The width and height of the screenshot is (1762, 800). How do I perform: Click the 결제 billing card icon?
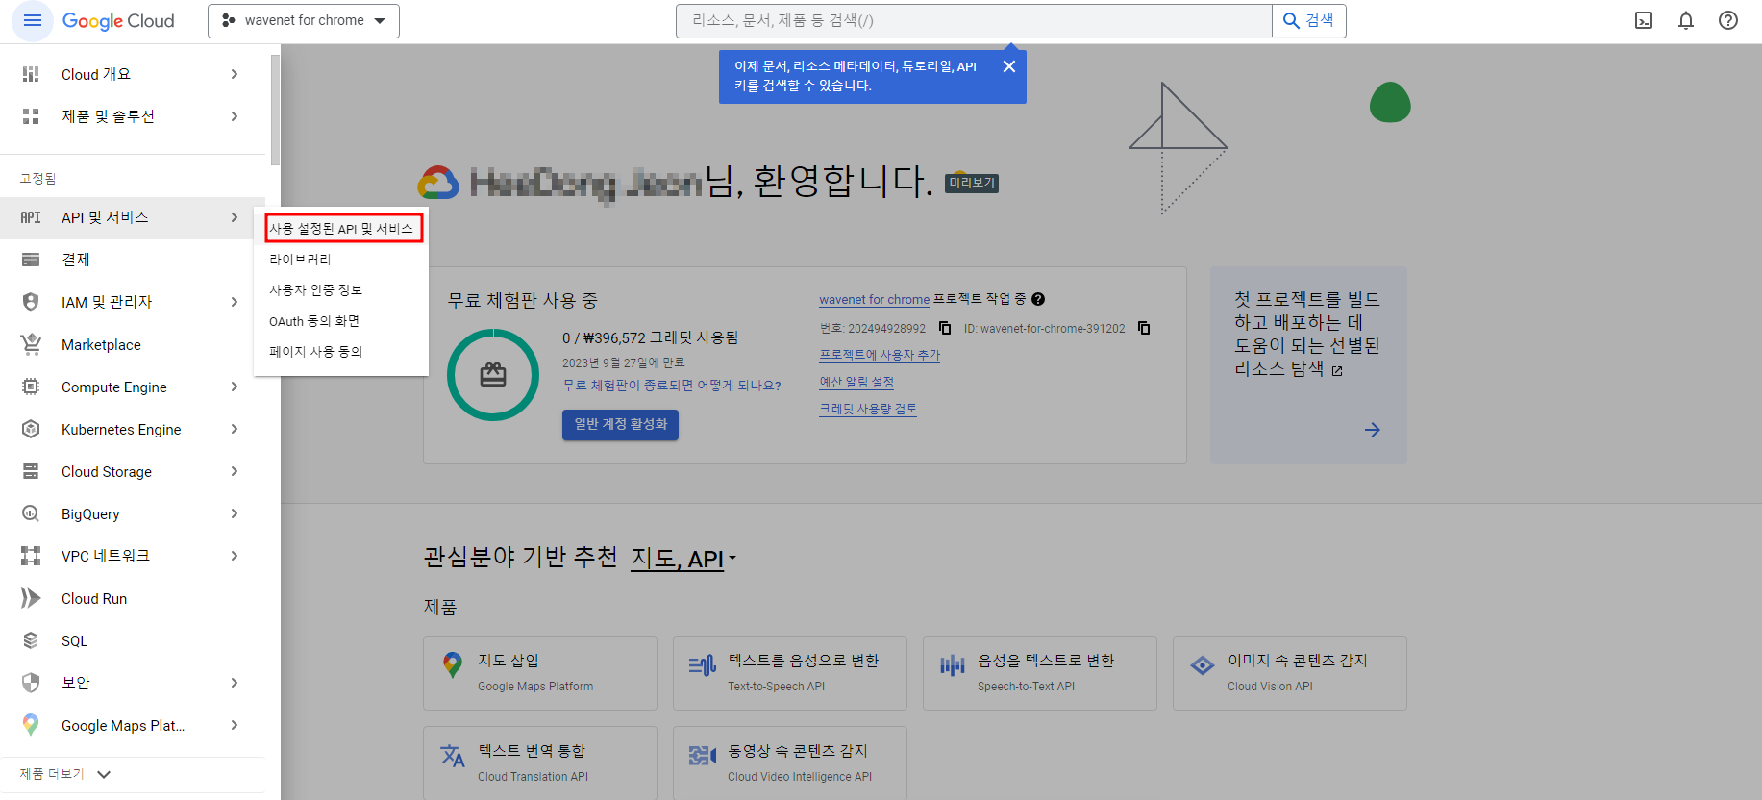31,260
